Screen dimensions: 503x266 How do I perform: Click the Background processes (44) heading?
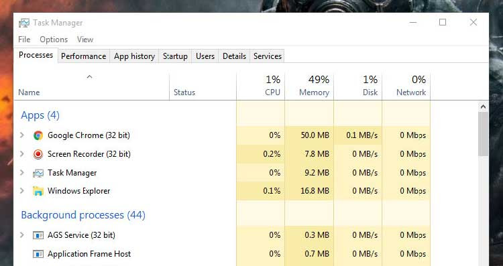click(83, 214)
